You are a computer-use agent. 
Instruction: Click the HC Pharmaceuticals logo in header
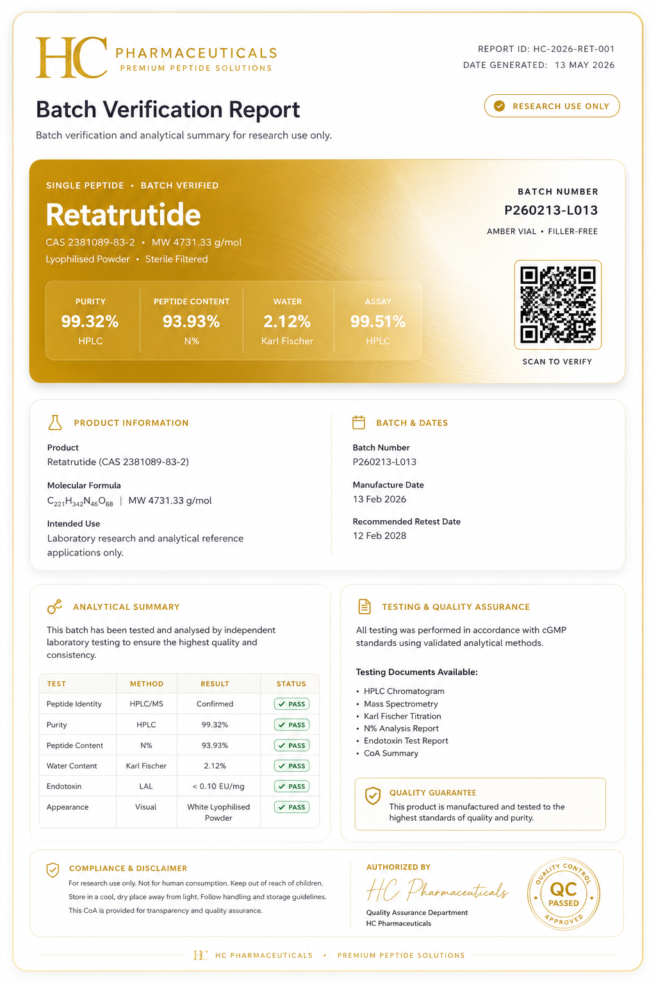157,57
